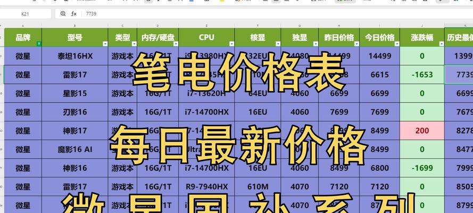Select 16EU cell in 刃影16 row
The width and height of the screenshot is (473, 213).
pyautogui.click(x=258, y=112)
